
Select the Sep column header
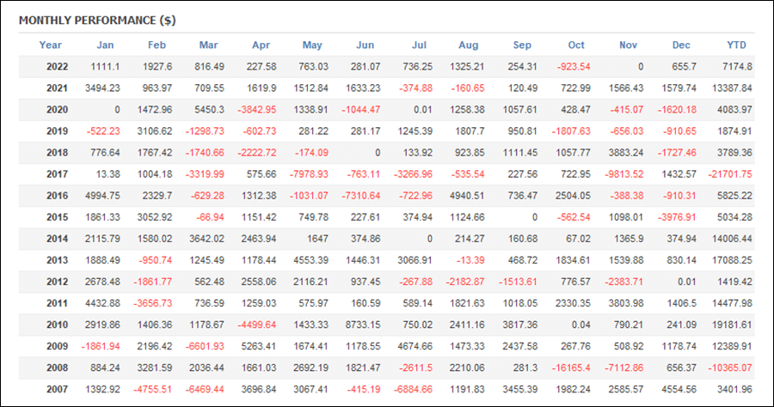(522, 45)
